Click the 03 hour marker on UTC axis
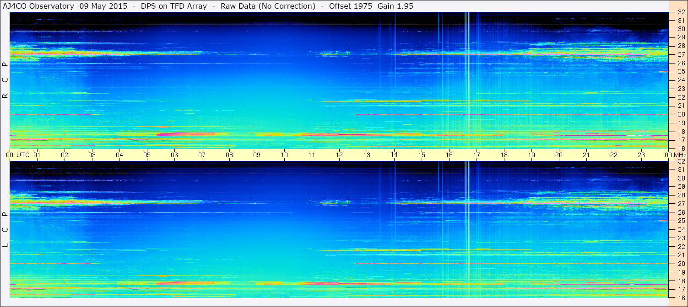The height and width of the screenshot is (307, 688). pos(92,155)
